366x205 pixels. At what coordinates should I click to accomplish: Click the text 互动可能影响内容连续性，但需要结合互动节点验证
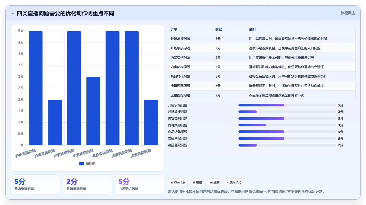click(x=286, y=67)
